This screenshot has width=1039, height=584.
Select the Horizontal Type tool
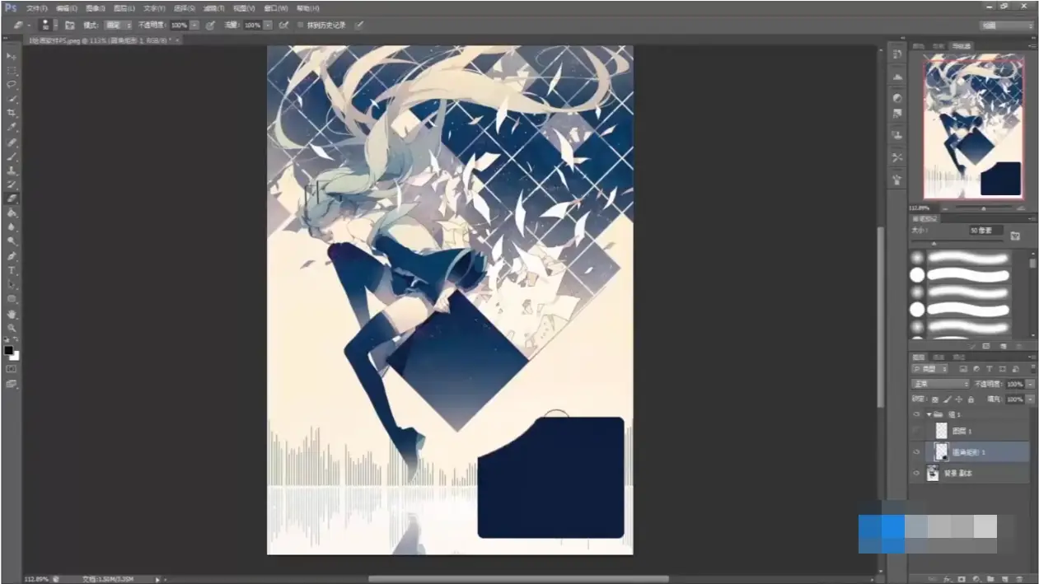click(12, 270)
